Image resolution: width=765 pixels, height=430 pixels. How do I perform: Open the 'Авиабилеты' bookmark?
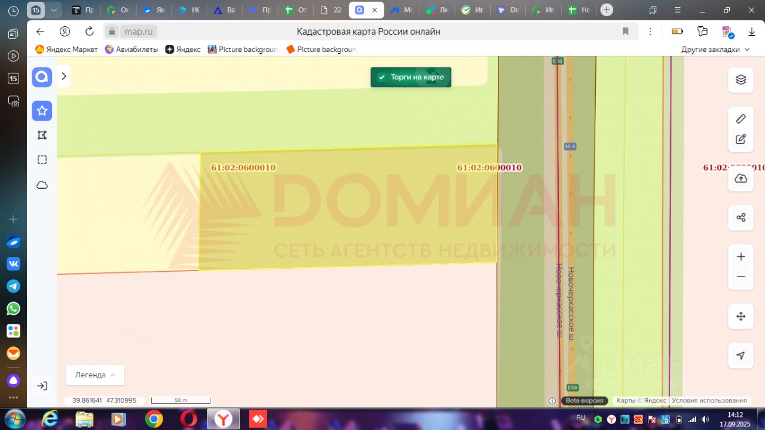(131, 50)
